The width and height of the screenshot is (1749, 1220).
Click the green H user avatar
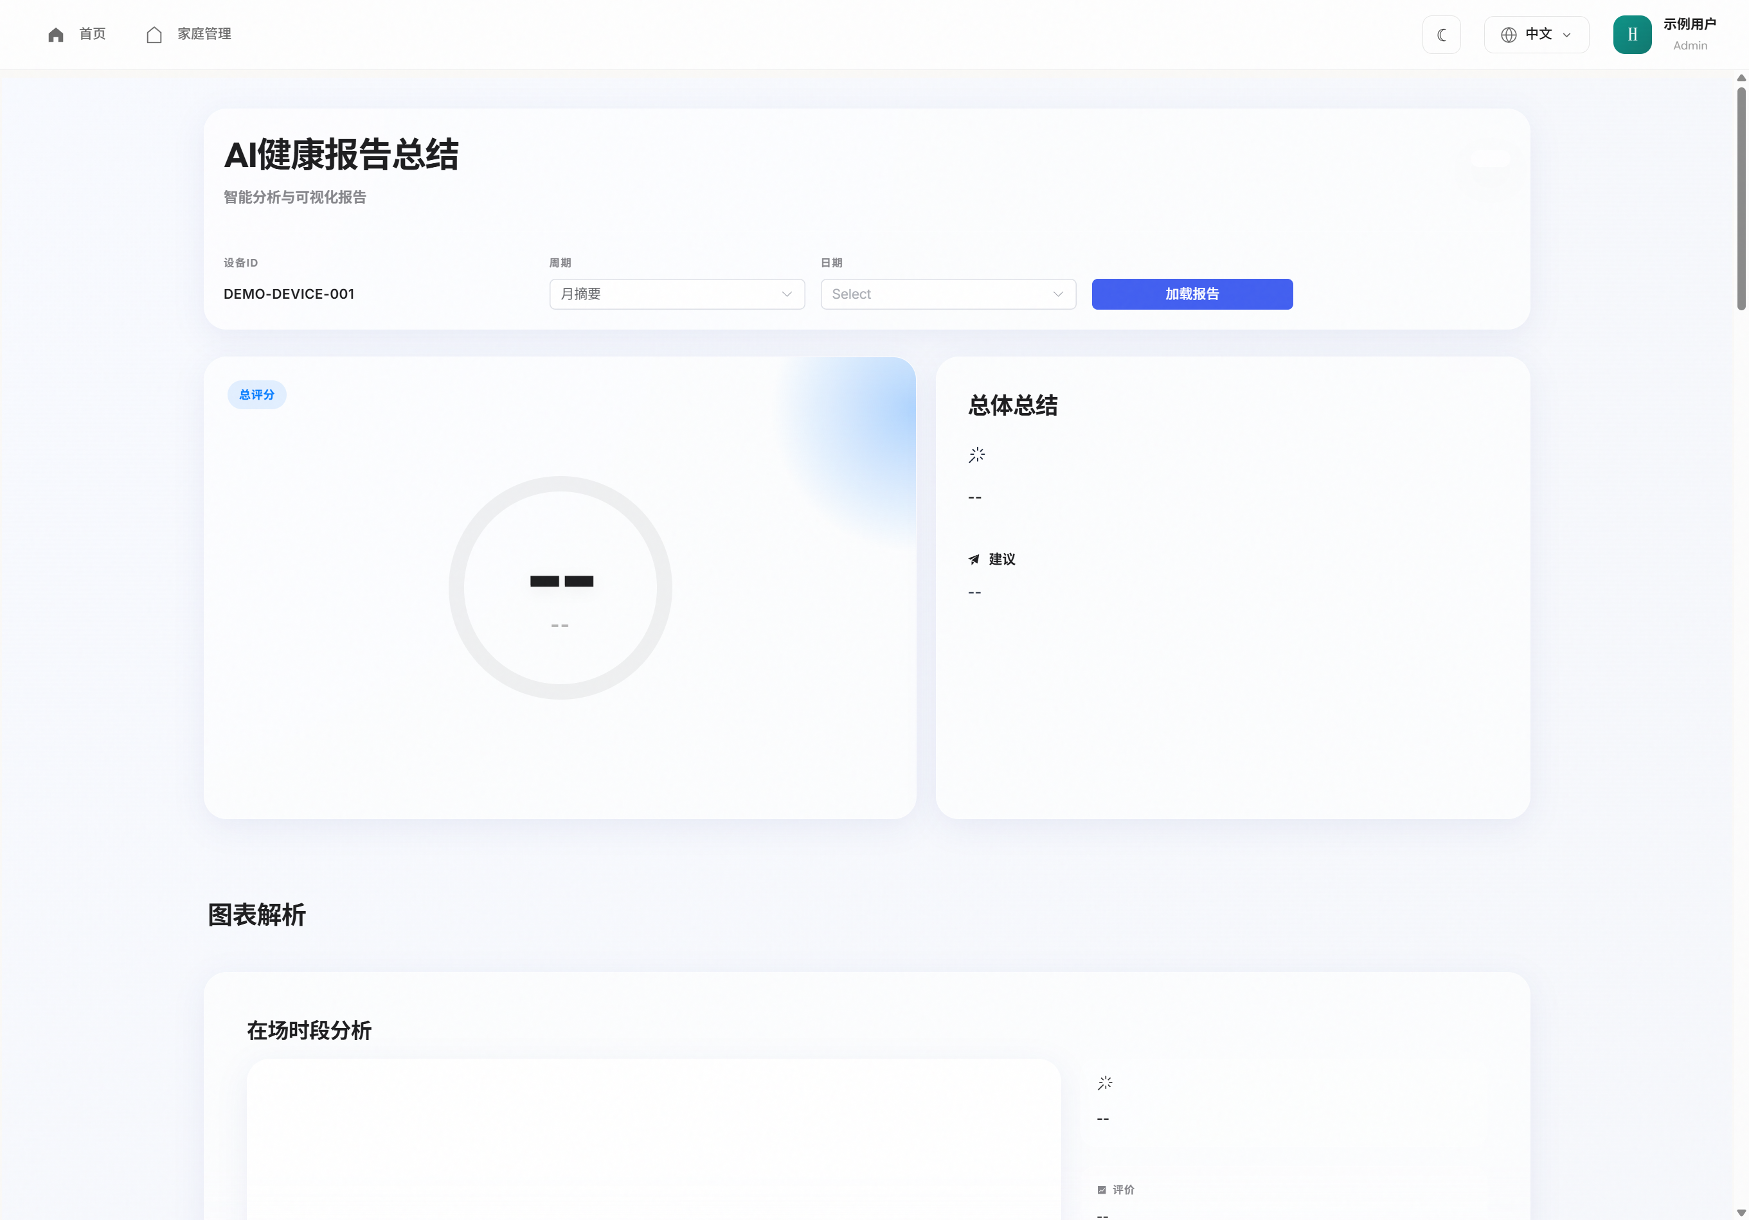tap(1631, 34)
